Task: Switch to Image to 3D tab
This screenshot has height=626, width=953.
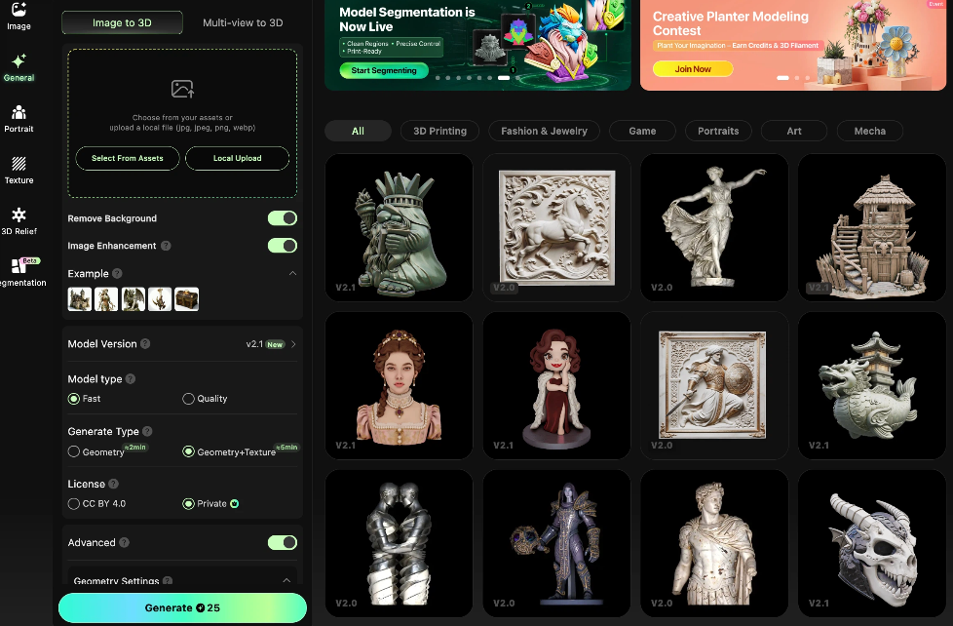Action: (x=122, y=22)
